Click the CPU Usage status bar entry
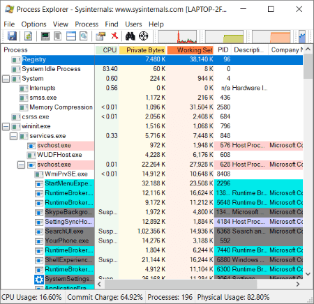The image size is (314, 304). [31, 297]
